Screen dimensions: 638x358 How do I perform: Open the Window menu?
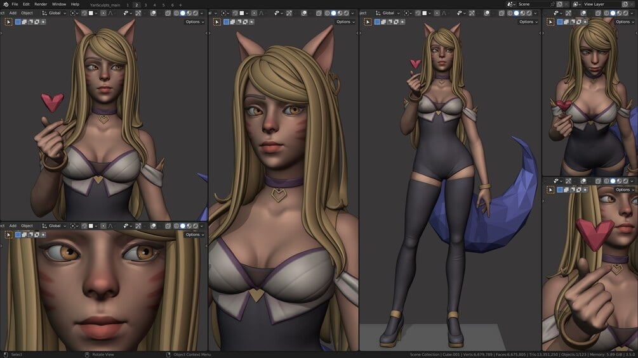(x=59, y=4)
